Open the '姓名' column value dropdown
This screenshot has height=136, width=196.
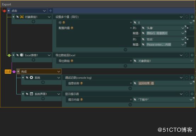tap(183, 39)
